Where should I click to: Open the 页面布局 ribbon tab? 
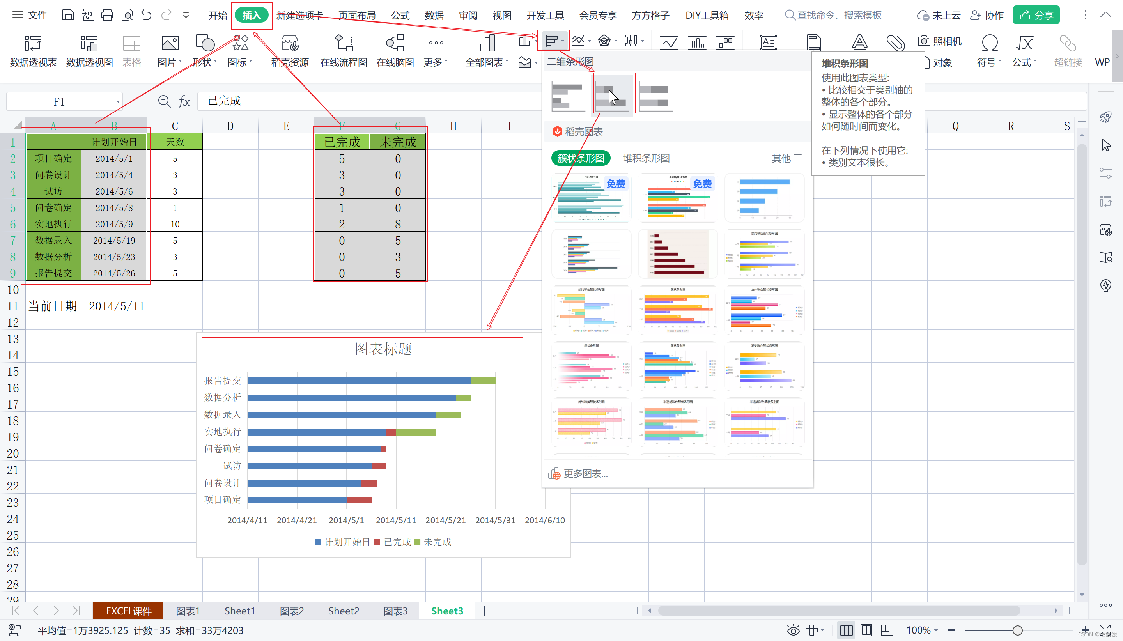point(356,16)
